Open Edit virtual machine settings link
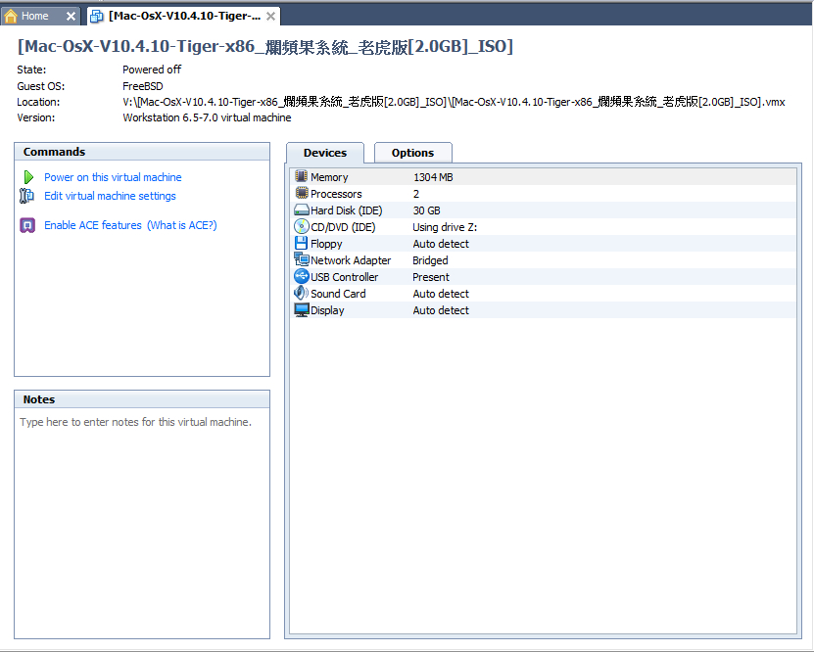The width and height of the screenshot is (814, 652). (x=110, y=196)
